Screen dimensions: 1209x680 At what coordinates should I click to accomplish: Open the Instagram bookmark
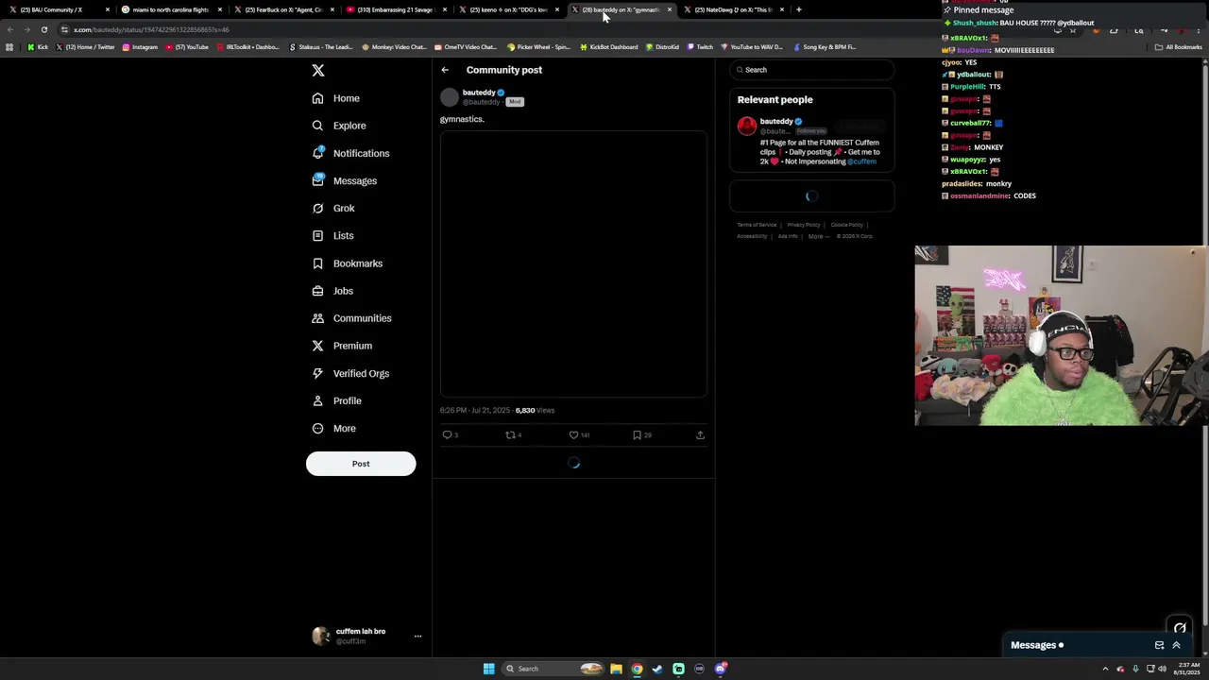point(140,46)
